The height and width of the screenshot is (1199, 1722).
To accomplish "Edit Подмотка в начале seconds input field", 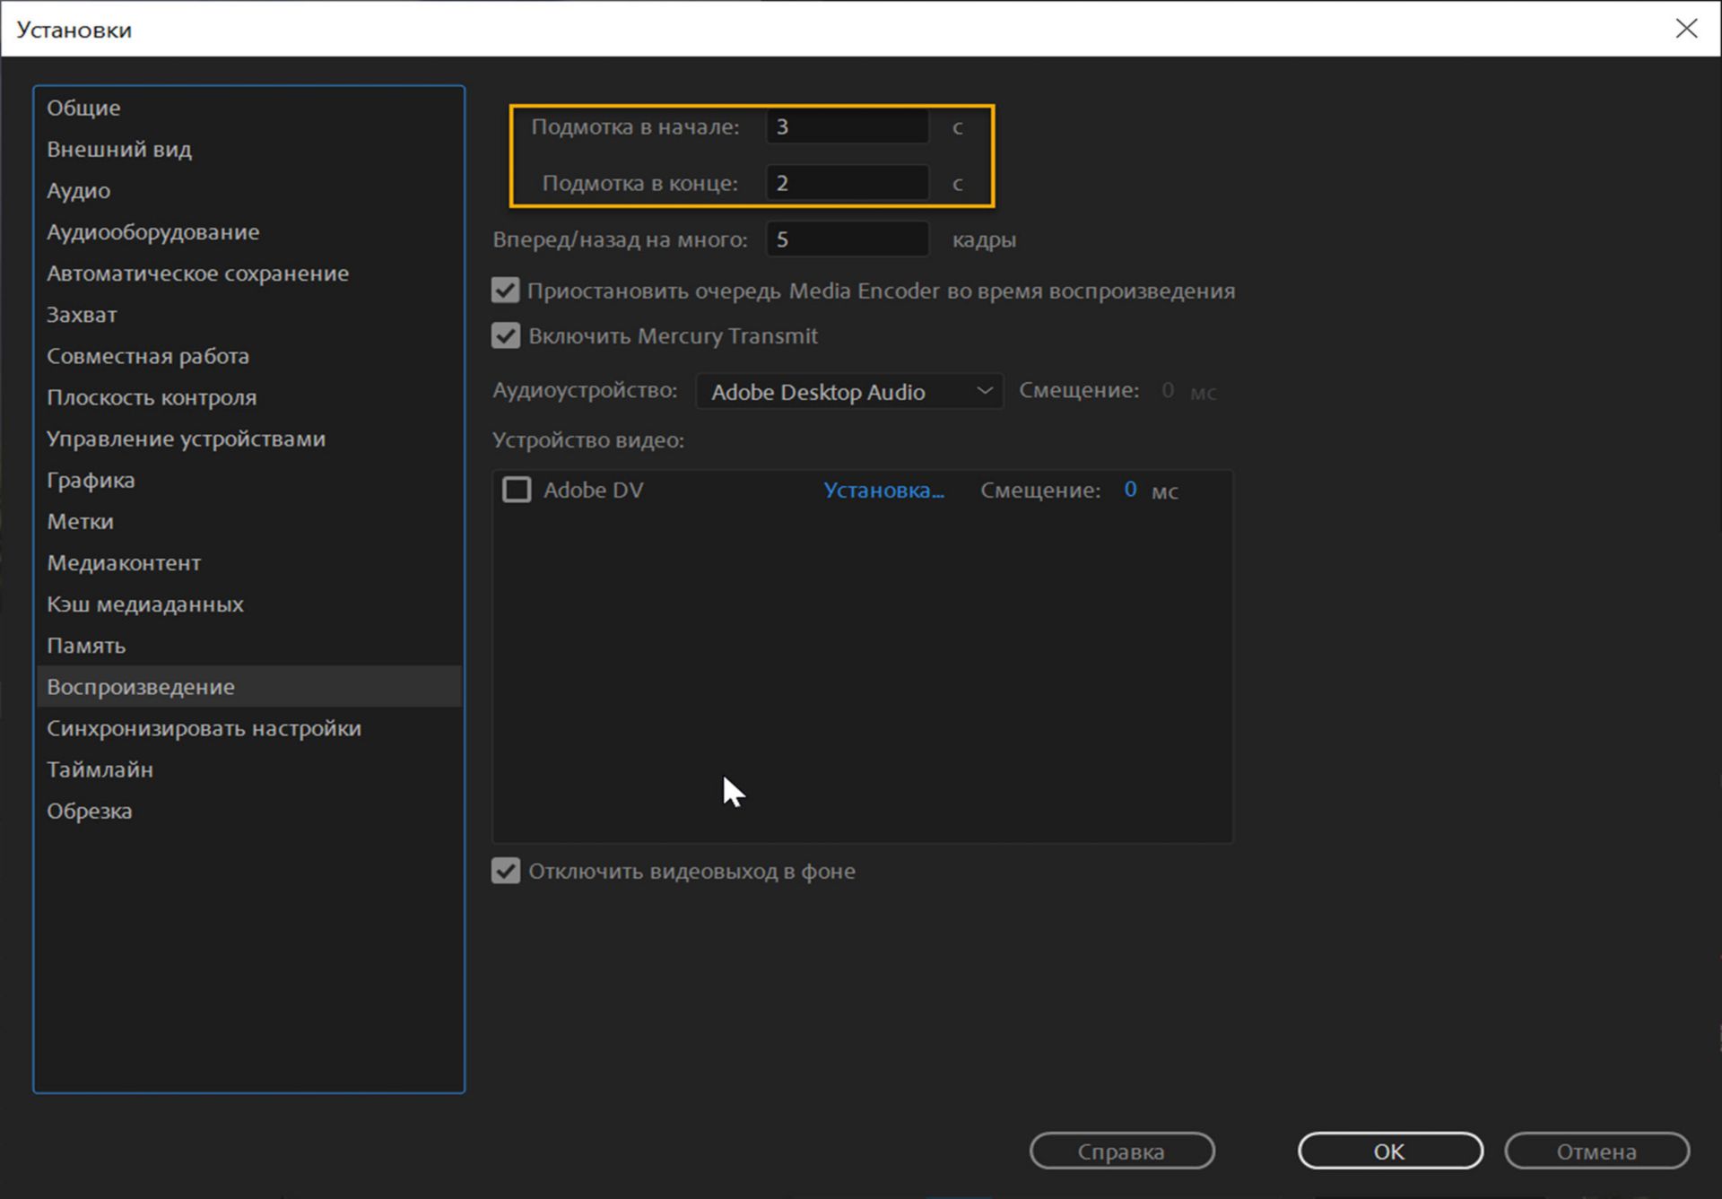I will tap(847, 126).
